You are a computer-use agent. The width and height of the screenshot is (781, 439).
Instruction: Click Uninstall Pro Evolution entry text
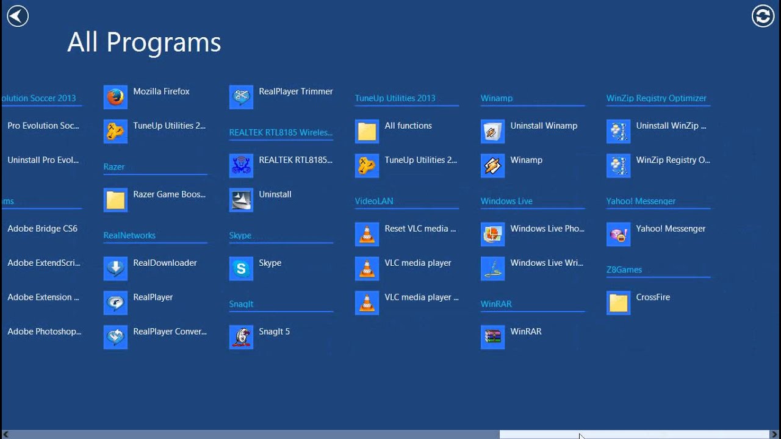(43, 160)
